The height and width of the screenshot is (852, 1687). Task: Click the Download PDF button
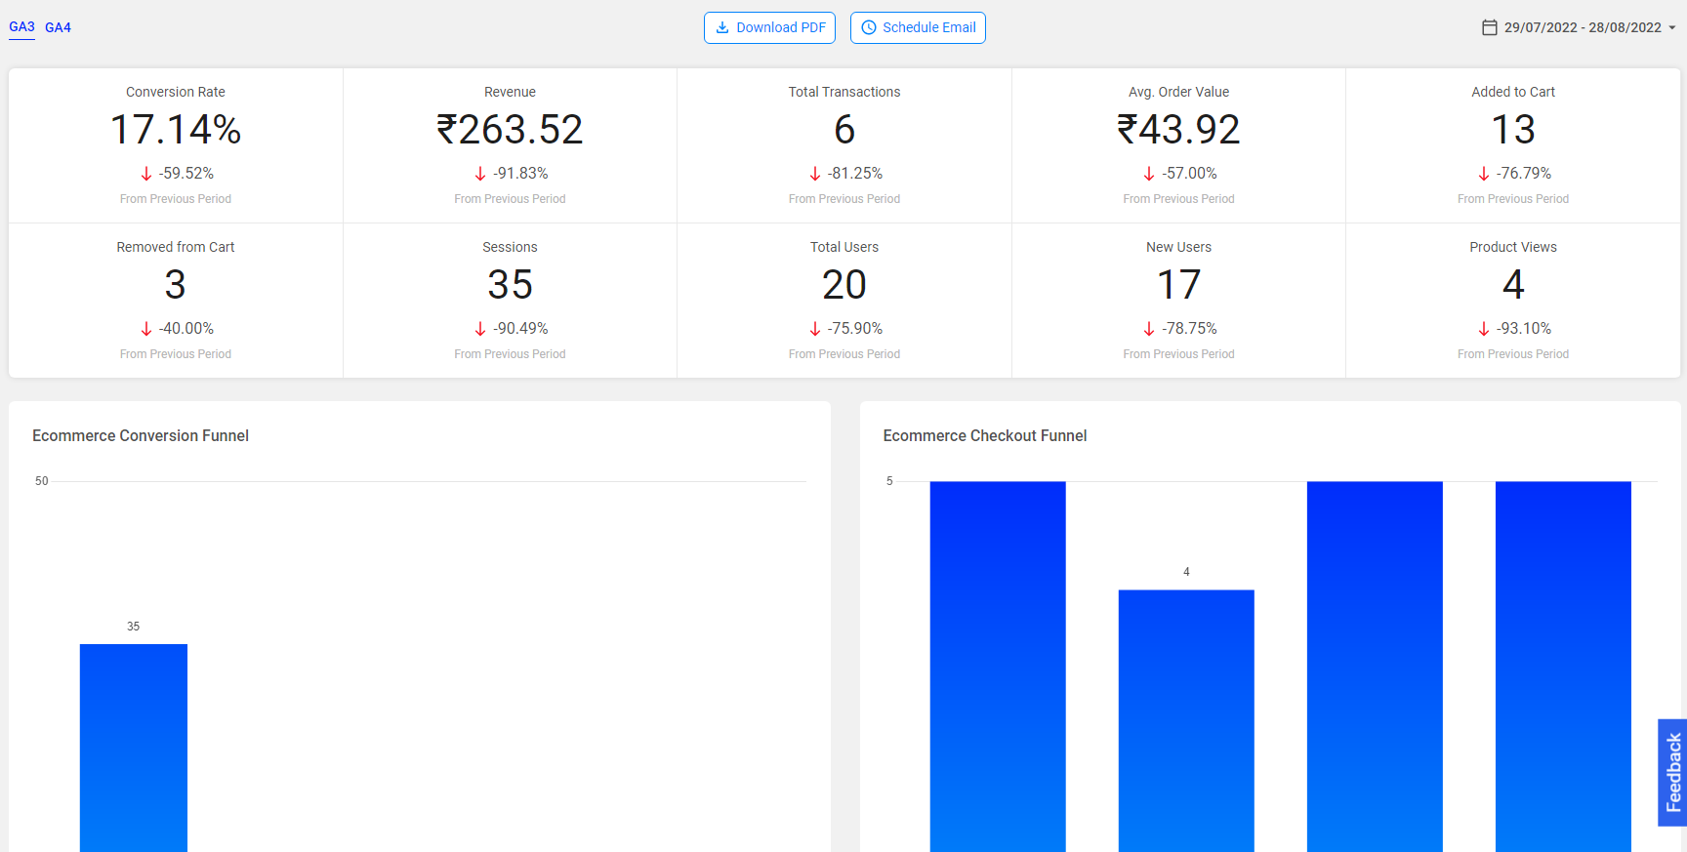point(770,27)
